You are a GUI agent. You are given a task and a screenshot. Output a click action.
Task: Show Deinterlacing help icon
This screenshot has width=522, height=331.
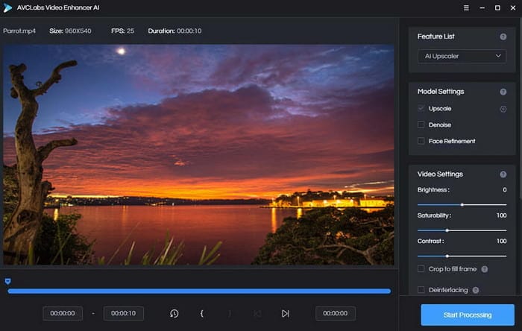476,290
